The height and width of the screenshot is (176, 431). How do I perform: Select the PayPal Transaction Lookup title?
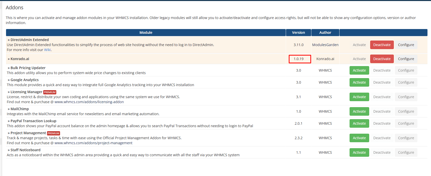click(33, 121)
